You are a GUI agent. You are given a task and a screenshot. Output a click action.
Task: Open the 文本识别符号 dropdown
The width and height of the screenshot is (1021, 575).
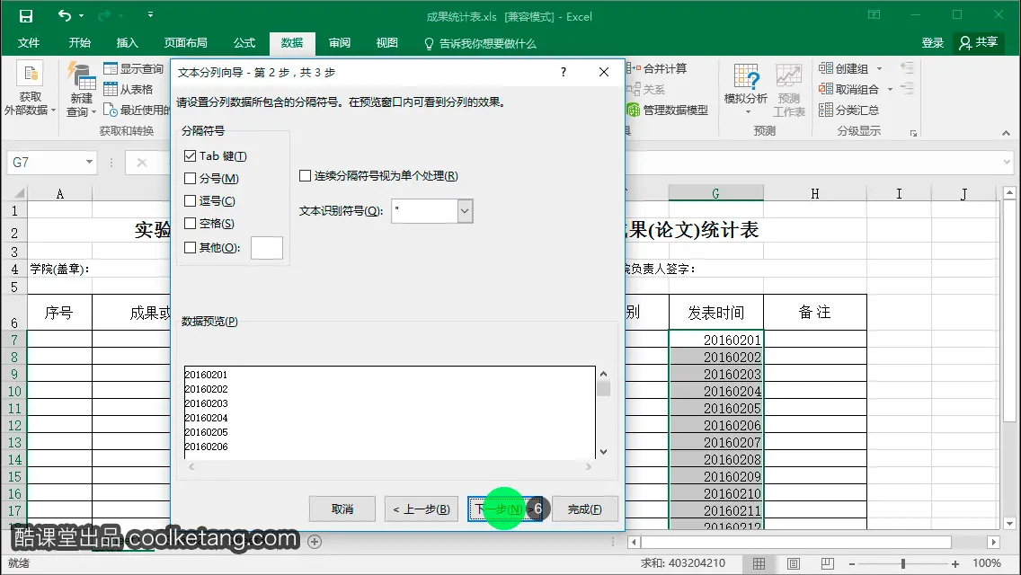point(465,211)
